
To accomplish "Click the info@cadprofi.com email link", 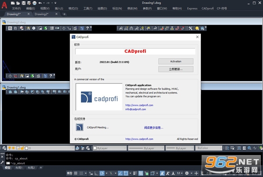I will coord(135,109).
